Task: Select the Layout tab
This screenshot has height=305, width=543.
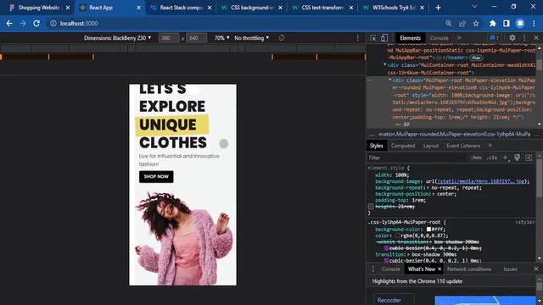Action: point(431,146)
